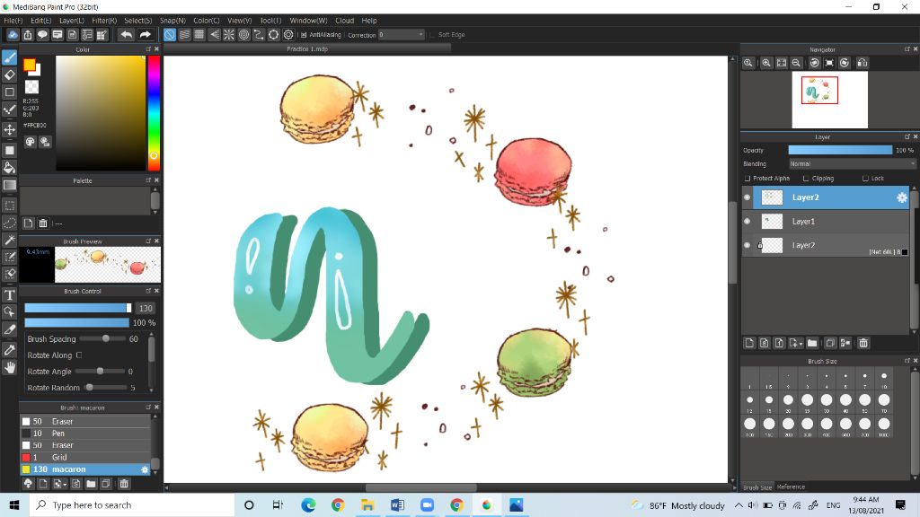
Task: Close the Color panel
Action: point(156,49)
